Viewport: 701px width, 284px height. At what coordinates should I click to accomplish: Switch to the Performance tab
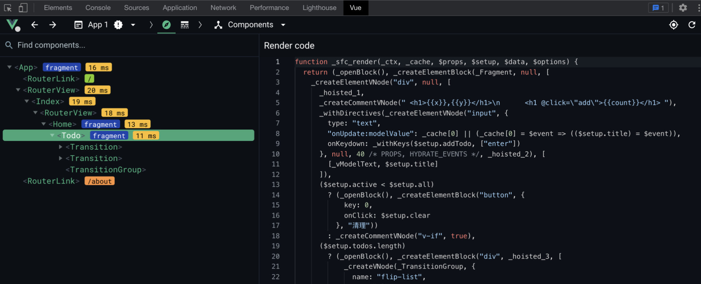click(x=269, y=8)
